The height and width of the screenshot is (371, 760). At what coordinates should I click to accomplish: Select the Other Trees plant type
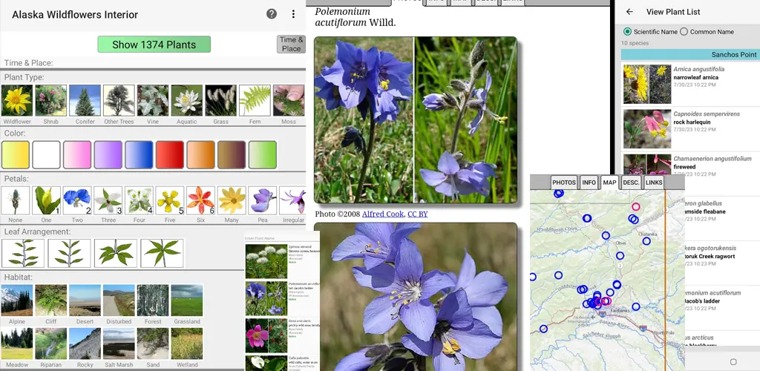click(x=119, y=100)
